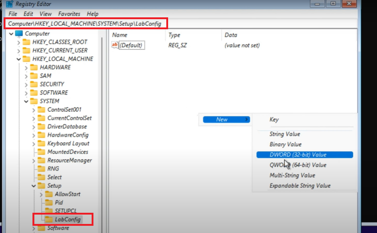377x233 pixels.
Task: Expand the HKEY_CLASSES_ROOT node arrow
Action: (18, 43)
